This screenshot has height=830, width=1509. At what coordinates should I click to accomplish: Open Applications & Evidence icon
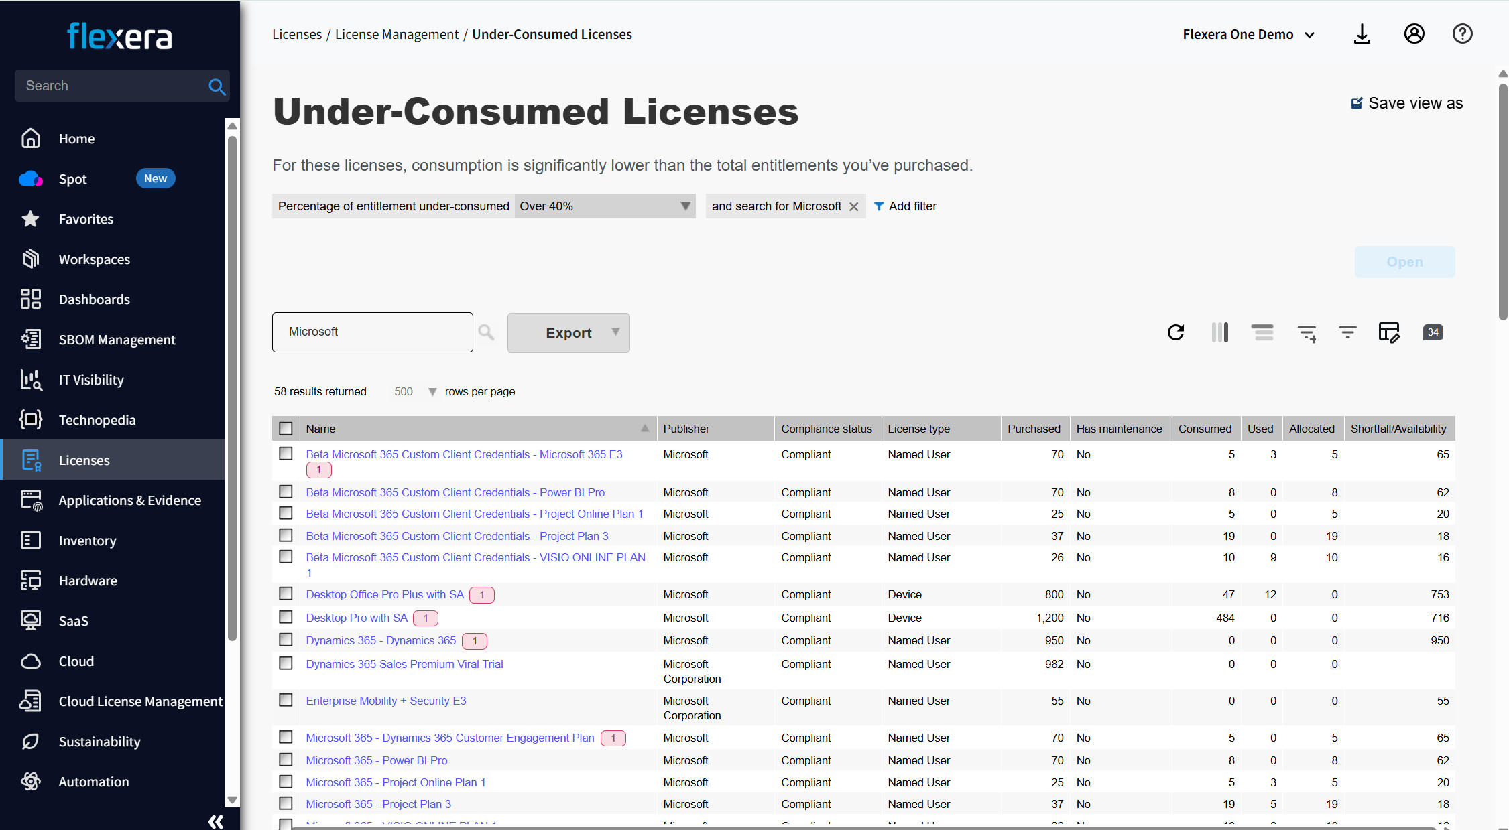point(31,500)
